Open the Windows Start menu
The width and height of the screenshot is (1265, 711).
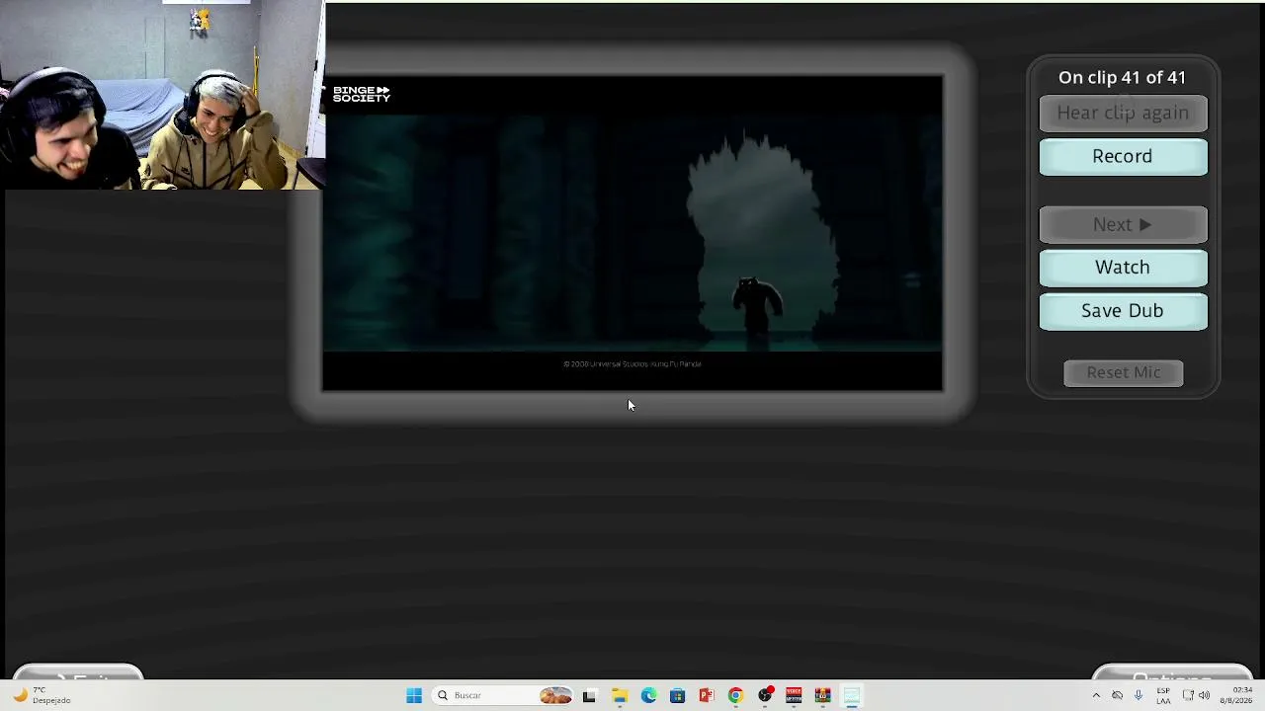(x=414, y=696)
